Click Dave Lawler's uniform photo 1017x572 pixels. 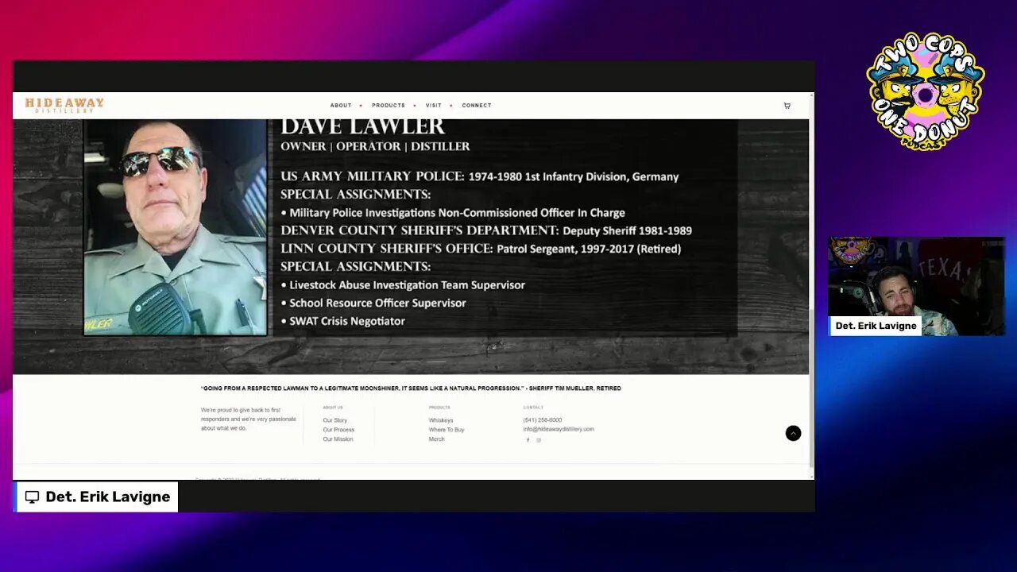[x=176, y=228]
